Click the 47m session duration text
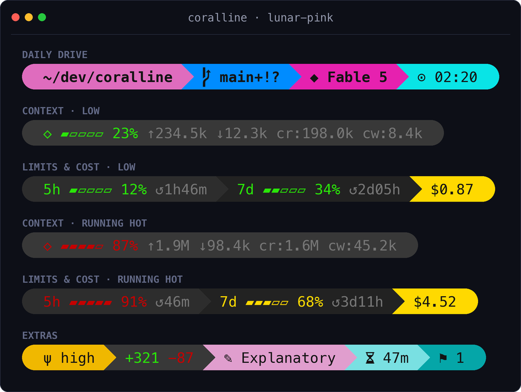The image size is (521, 392). [x=396, y=358]
